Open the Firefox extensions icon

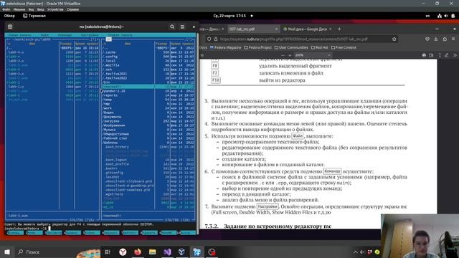[x=445, y=39]
